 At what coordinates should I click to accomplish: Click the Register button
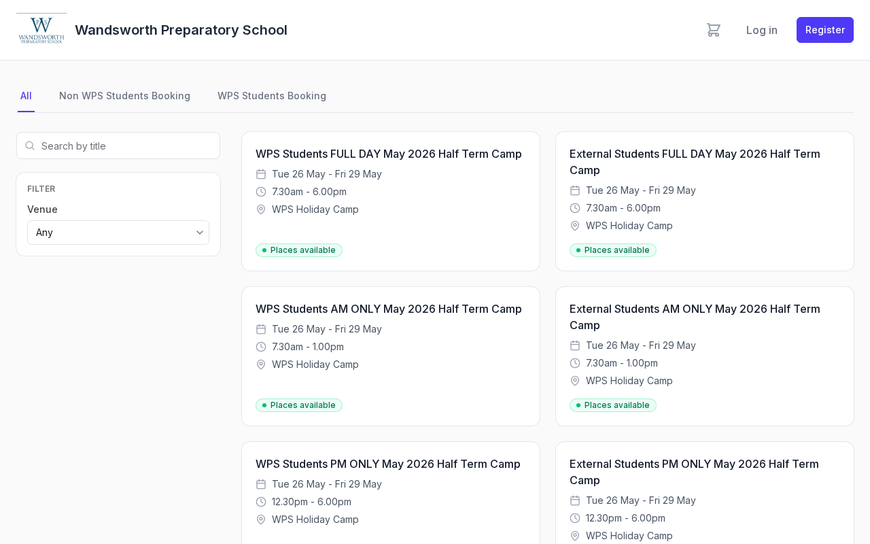825,30
